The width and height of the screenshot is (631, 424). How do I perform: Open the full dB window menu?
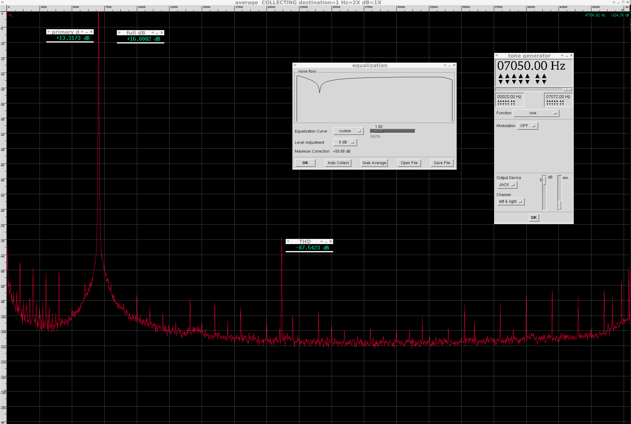point(119,33)
